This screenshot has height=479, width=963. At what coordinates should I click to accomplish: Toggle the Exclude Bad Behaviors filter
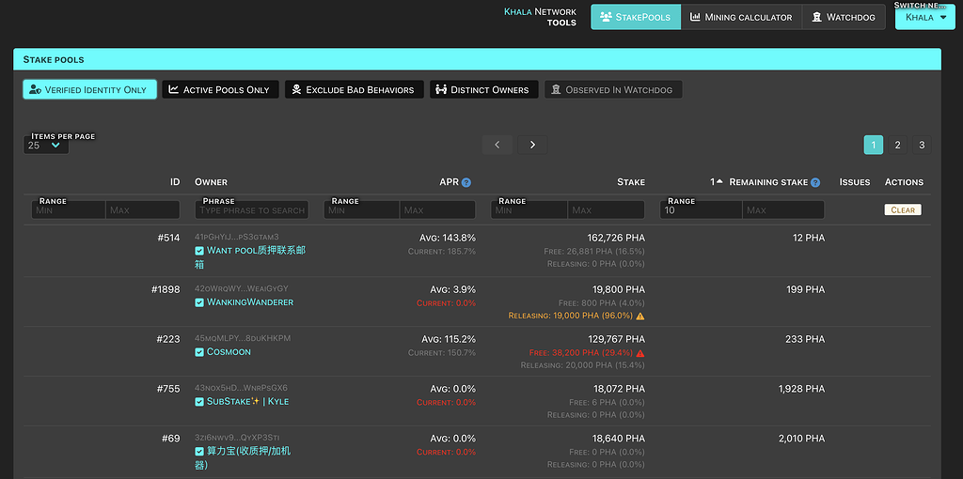tap(354, 89)
